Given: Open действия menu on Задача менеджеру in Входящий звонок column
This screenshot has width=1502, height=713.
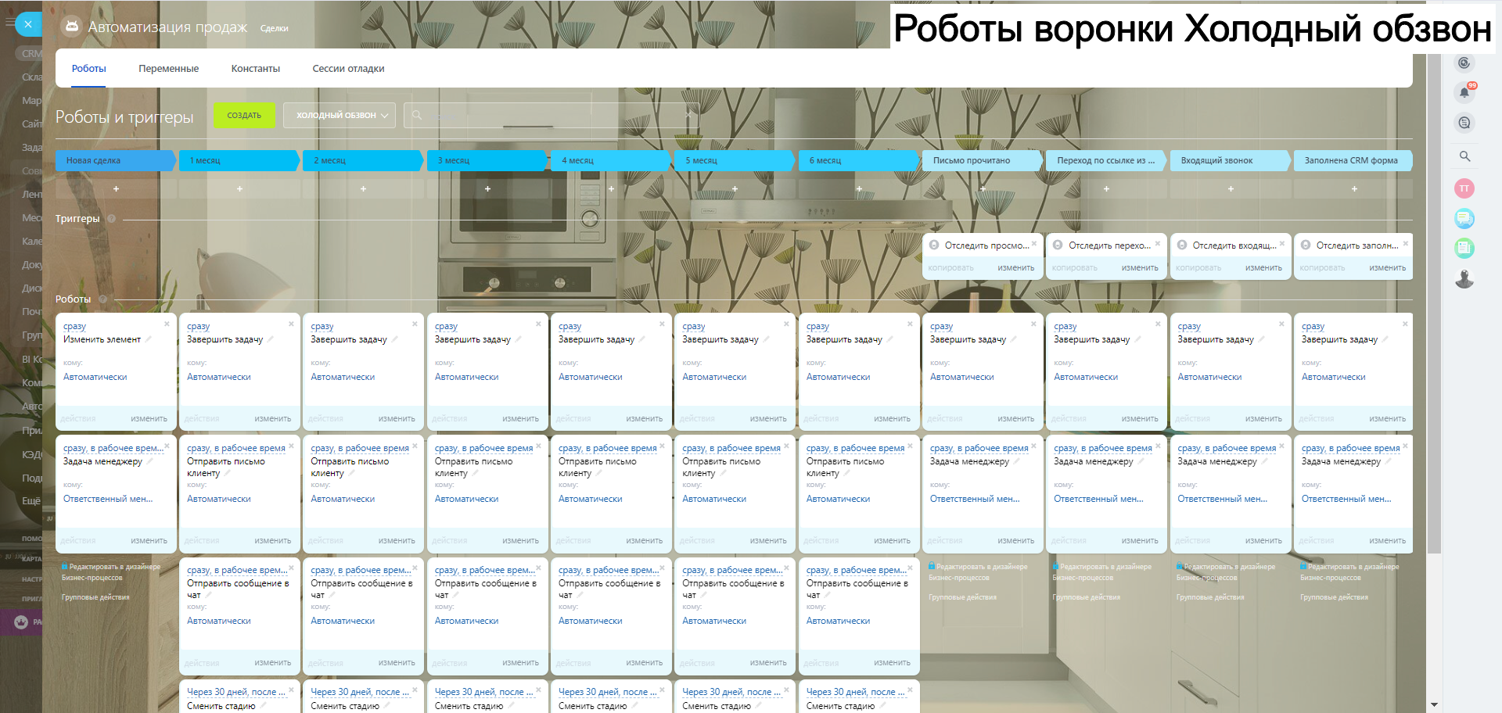Looking at the screenshot, I should point(1193,541).
